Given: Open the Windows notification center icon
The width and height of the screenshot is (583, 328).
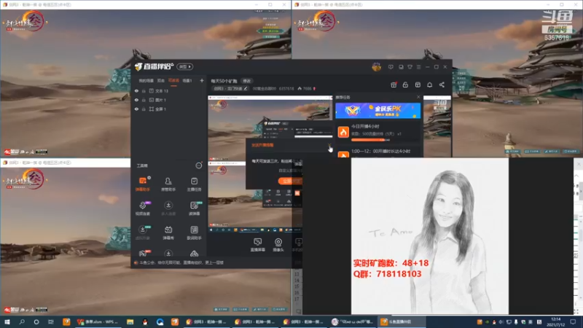Looking at the screenshot, I should (573, 321).
